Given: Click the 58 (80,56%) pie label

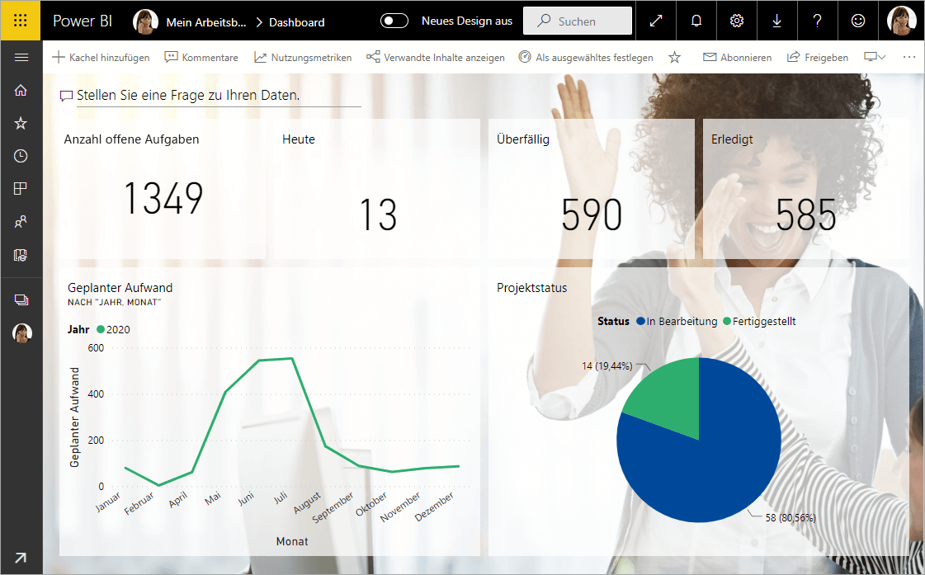Looking at the screenshot, I should tap(790, 518).
